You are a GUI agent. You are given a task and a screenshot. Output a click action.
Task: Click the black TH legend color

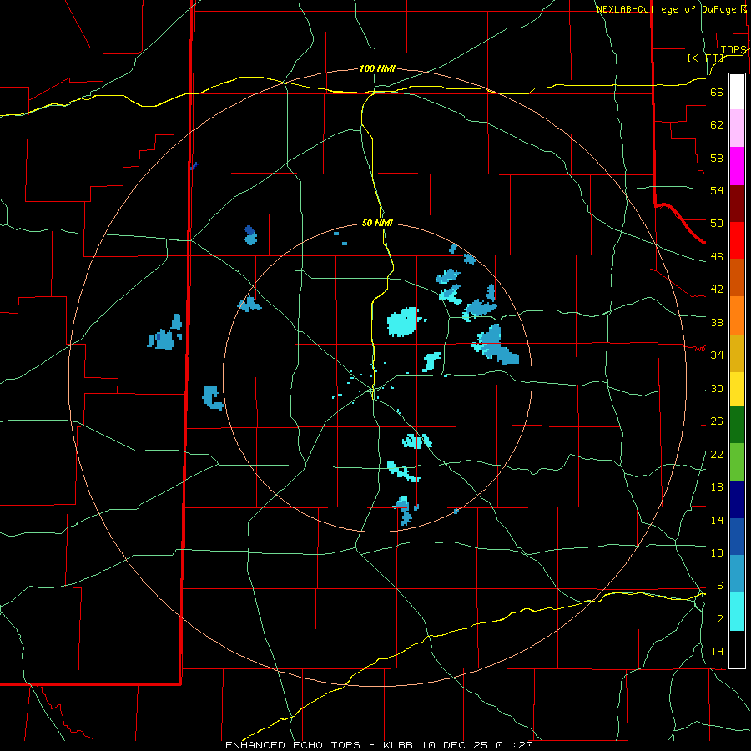click(x=737, y=649)
